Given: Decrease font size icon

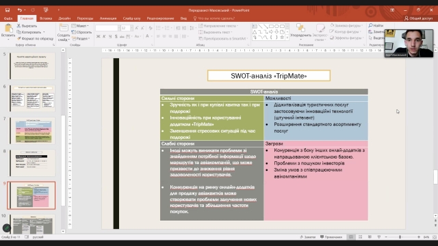Looking at the screenshot, I should (143, 28).
